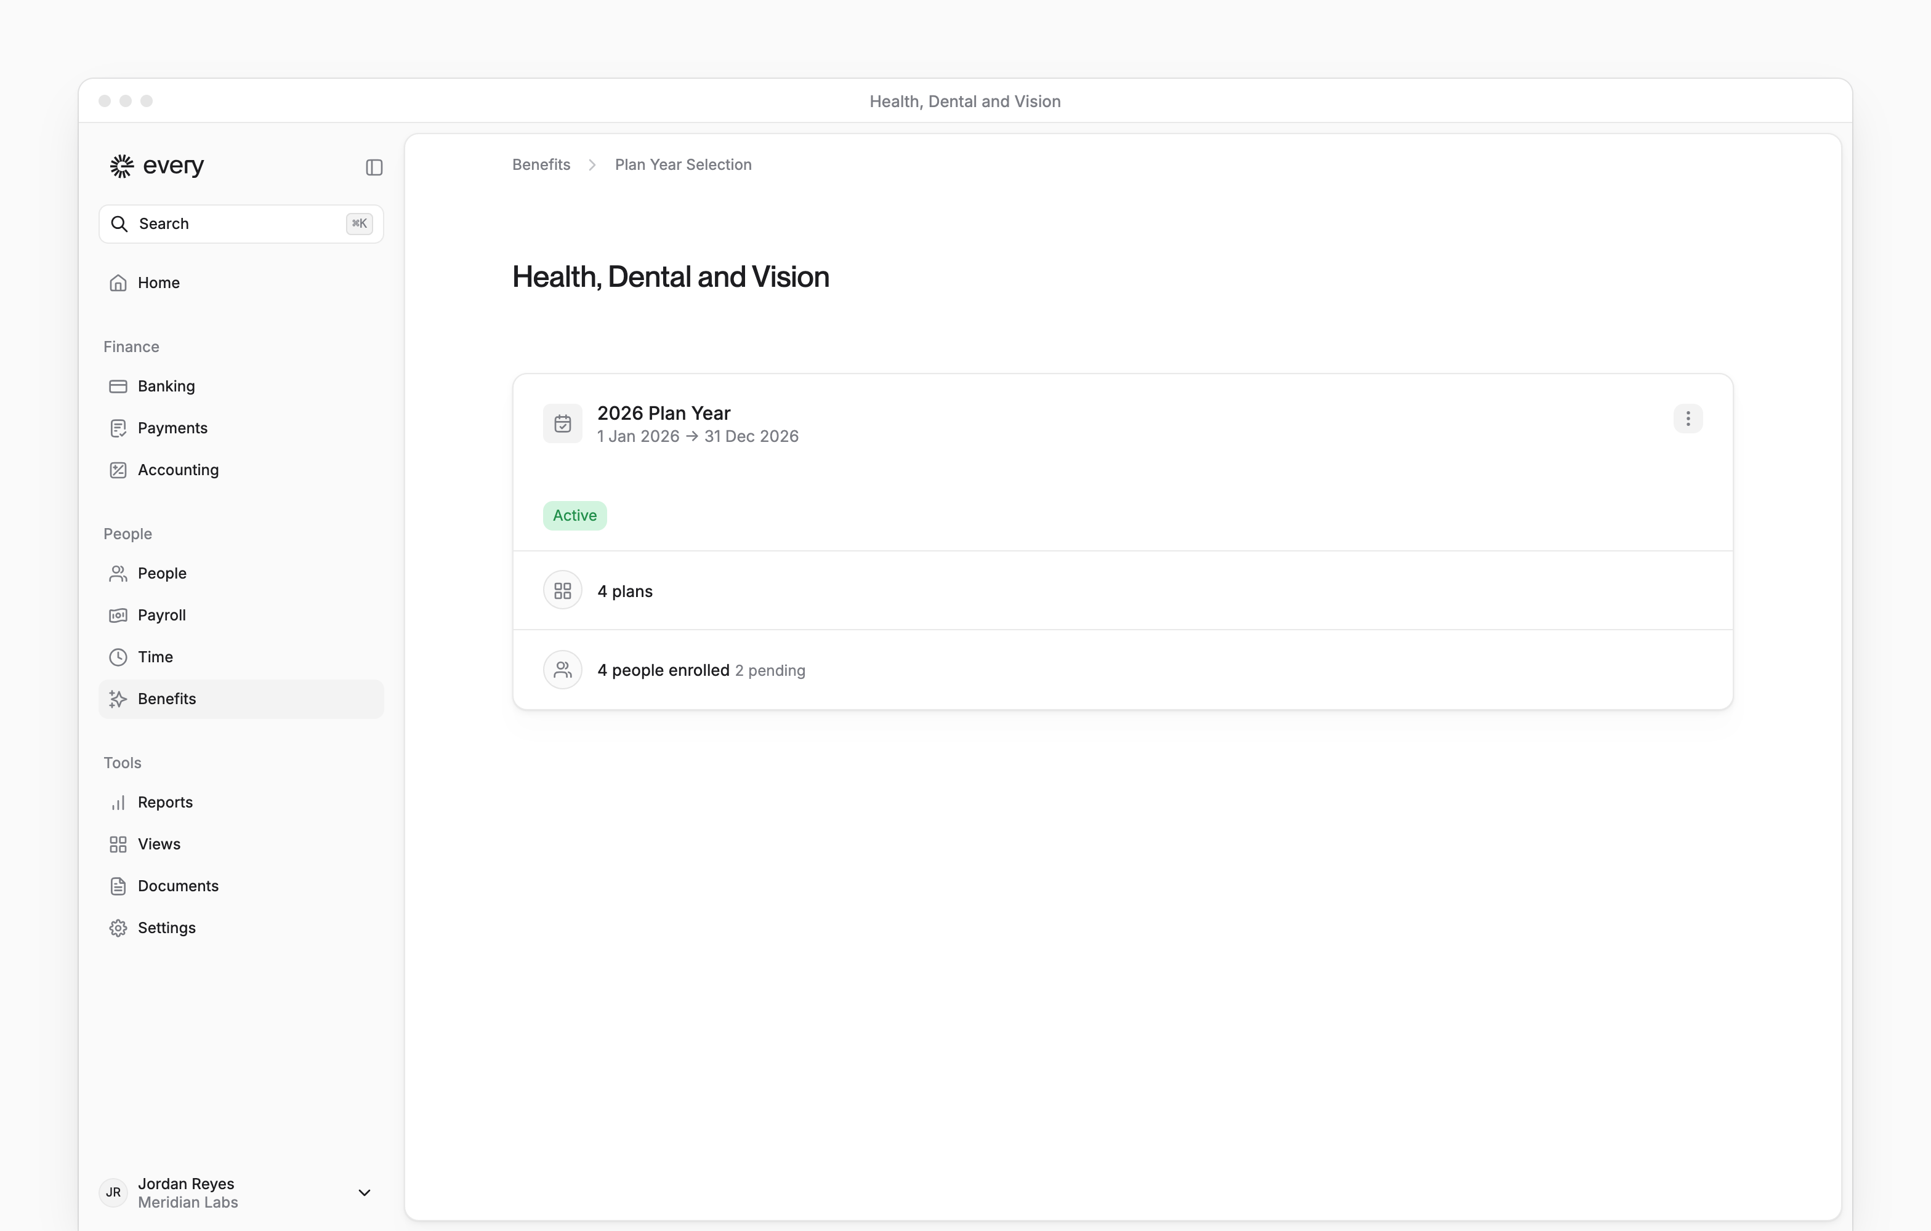
Task: Select the 4 plans row text
Action: (x=625, y=591)
